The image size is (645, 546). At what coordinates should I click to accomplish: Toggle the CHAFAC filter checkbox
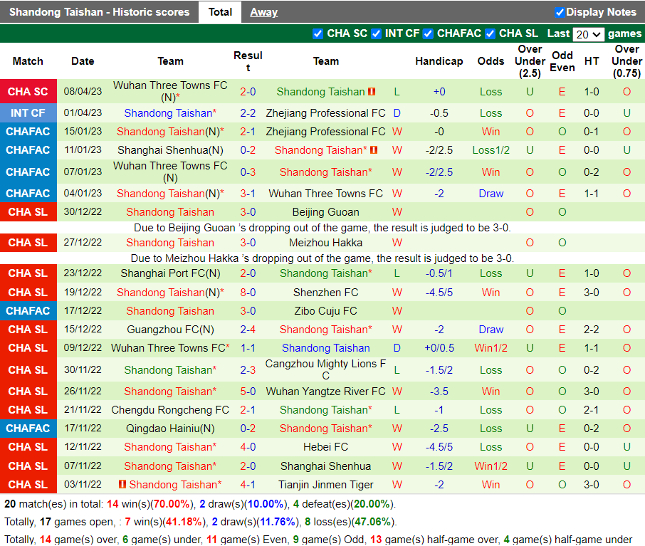coord(428,33)
